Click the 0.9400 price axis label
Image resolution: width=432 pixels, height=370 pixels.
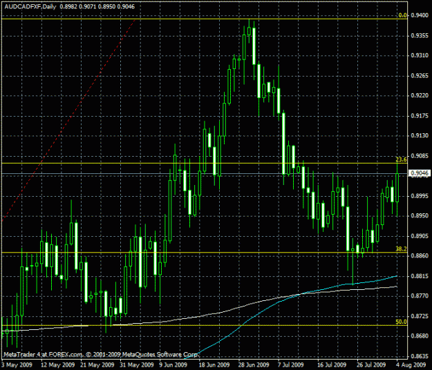coord(420,15)
